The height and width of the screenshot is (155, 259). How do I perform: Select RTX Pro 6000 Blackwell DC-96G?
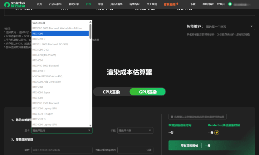(x=60, y=44)
